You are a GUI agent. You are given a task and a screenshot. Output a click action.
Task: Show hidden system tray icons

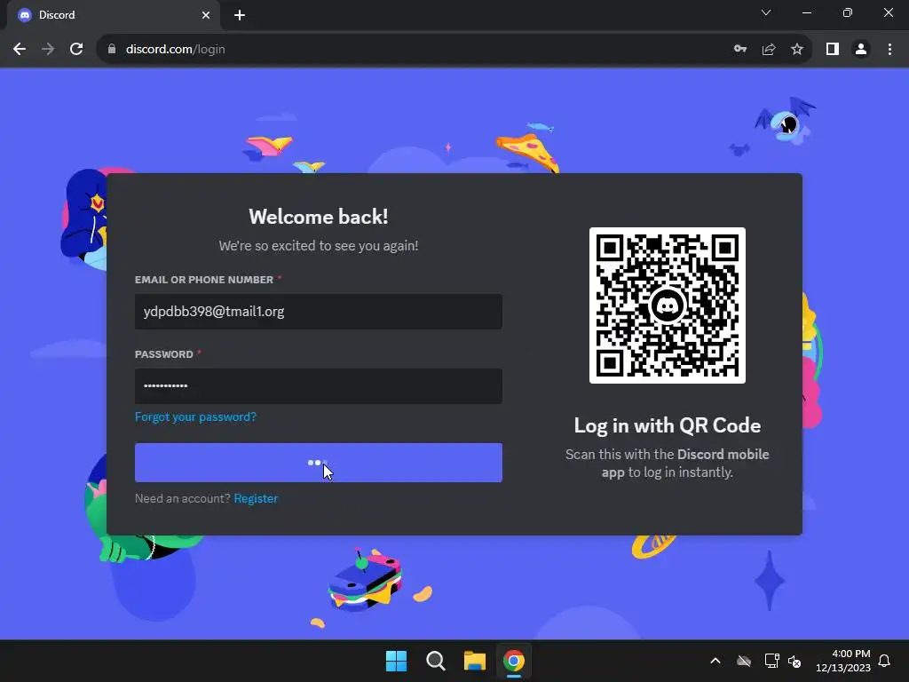tap(715, 661)
